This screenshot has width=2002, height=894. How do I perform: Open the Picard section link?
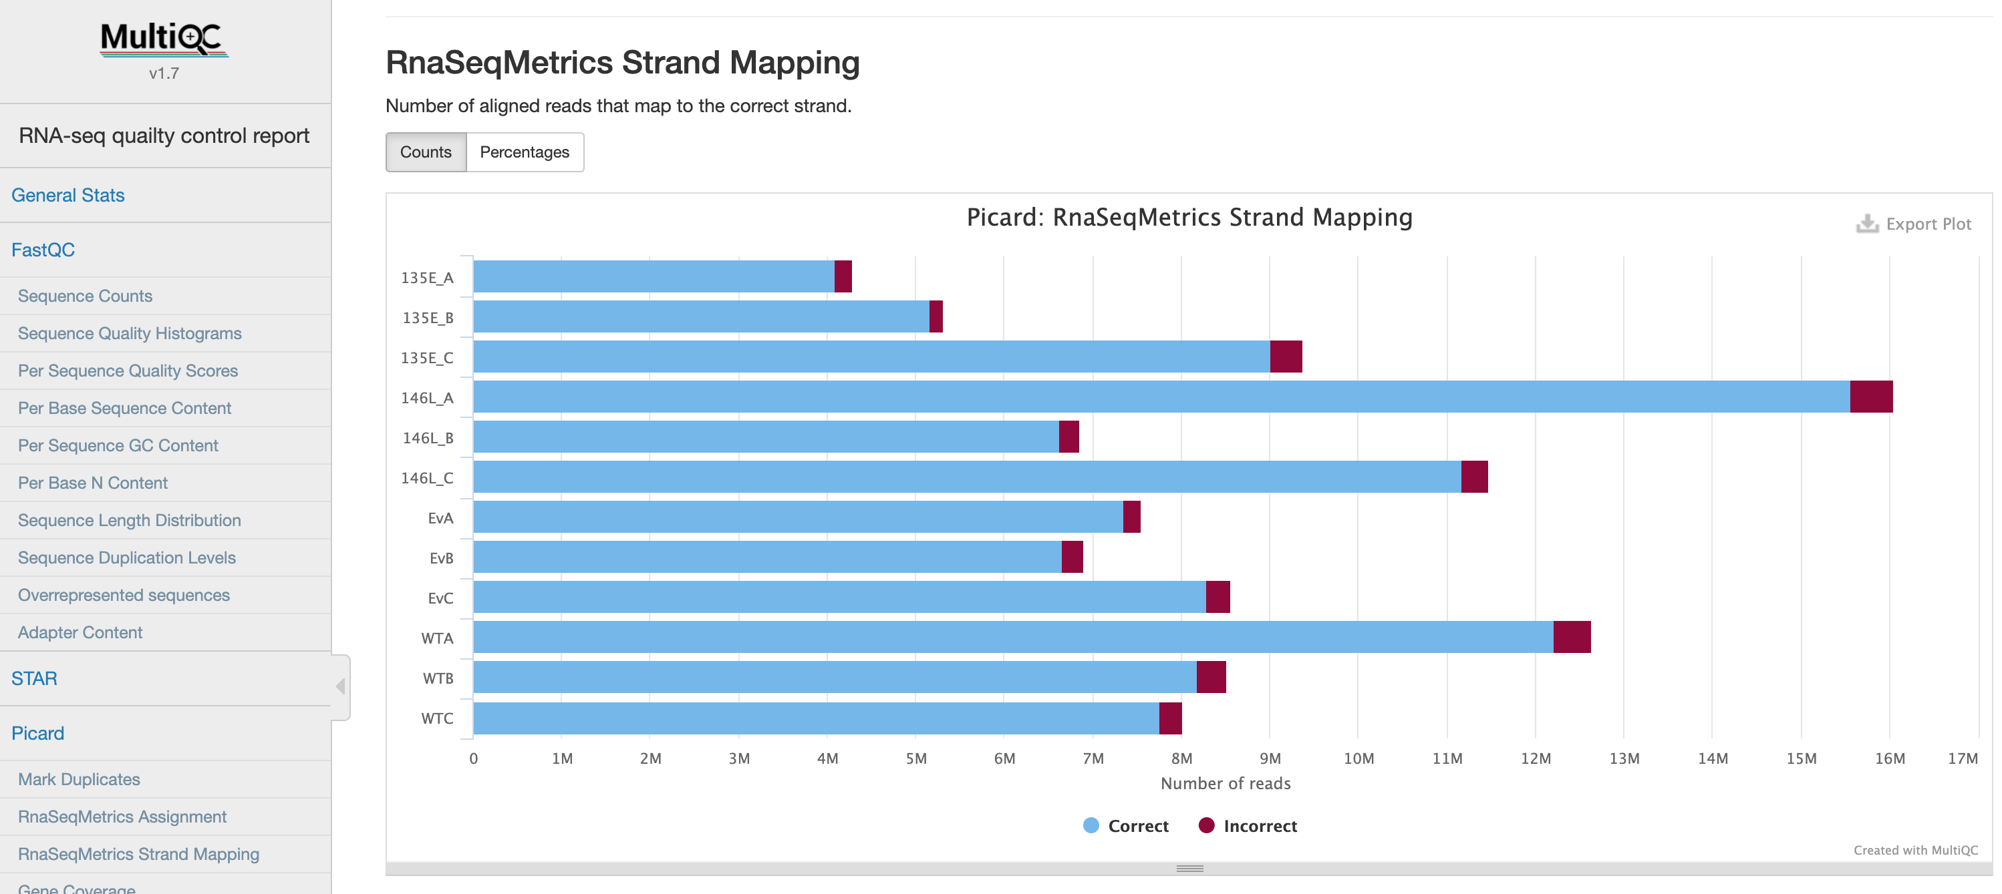[37, 733]
